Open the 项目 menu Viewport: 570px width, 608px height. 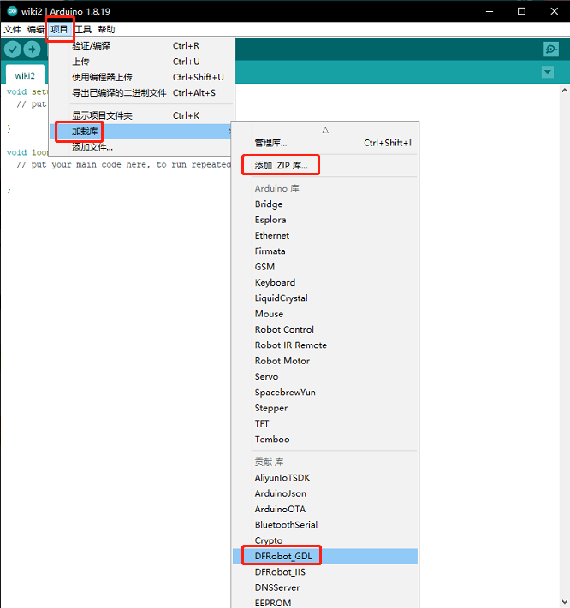(59, 29)
